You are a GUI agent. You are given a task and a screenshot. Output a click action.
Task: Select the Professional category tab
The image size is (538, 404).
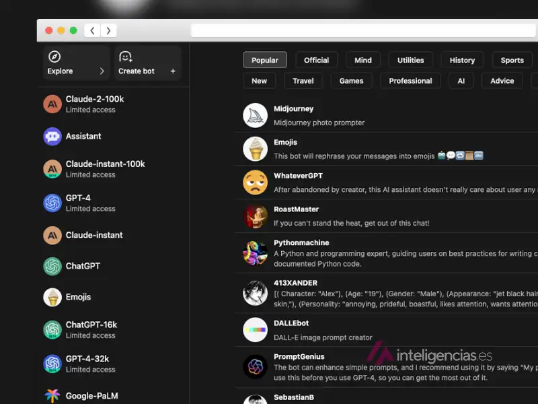(x=410, y=81)
